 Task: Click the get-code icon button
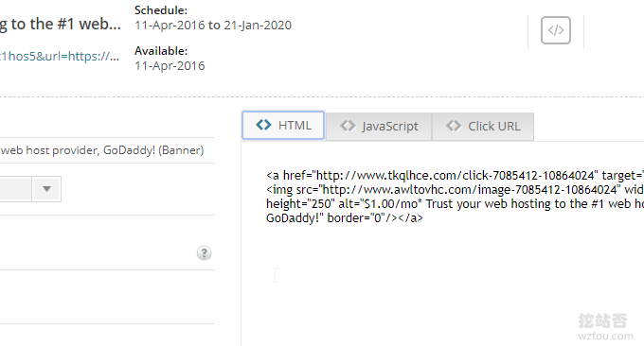[556, 30]
